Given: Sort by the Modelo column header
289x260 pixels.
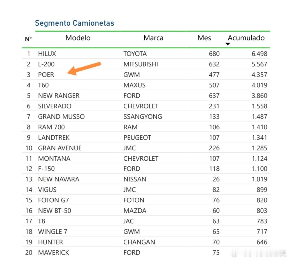Looking at the screenshot, I should [78, 38].
